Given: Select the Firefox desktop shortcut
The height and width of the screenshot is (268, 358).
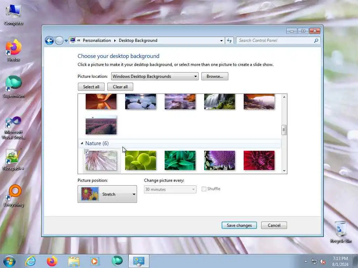Looking at the screenshot, I should click(14, 50).
